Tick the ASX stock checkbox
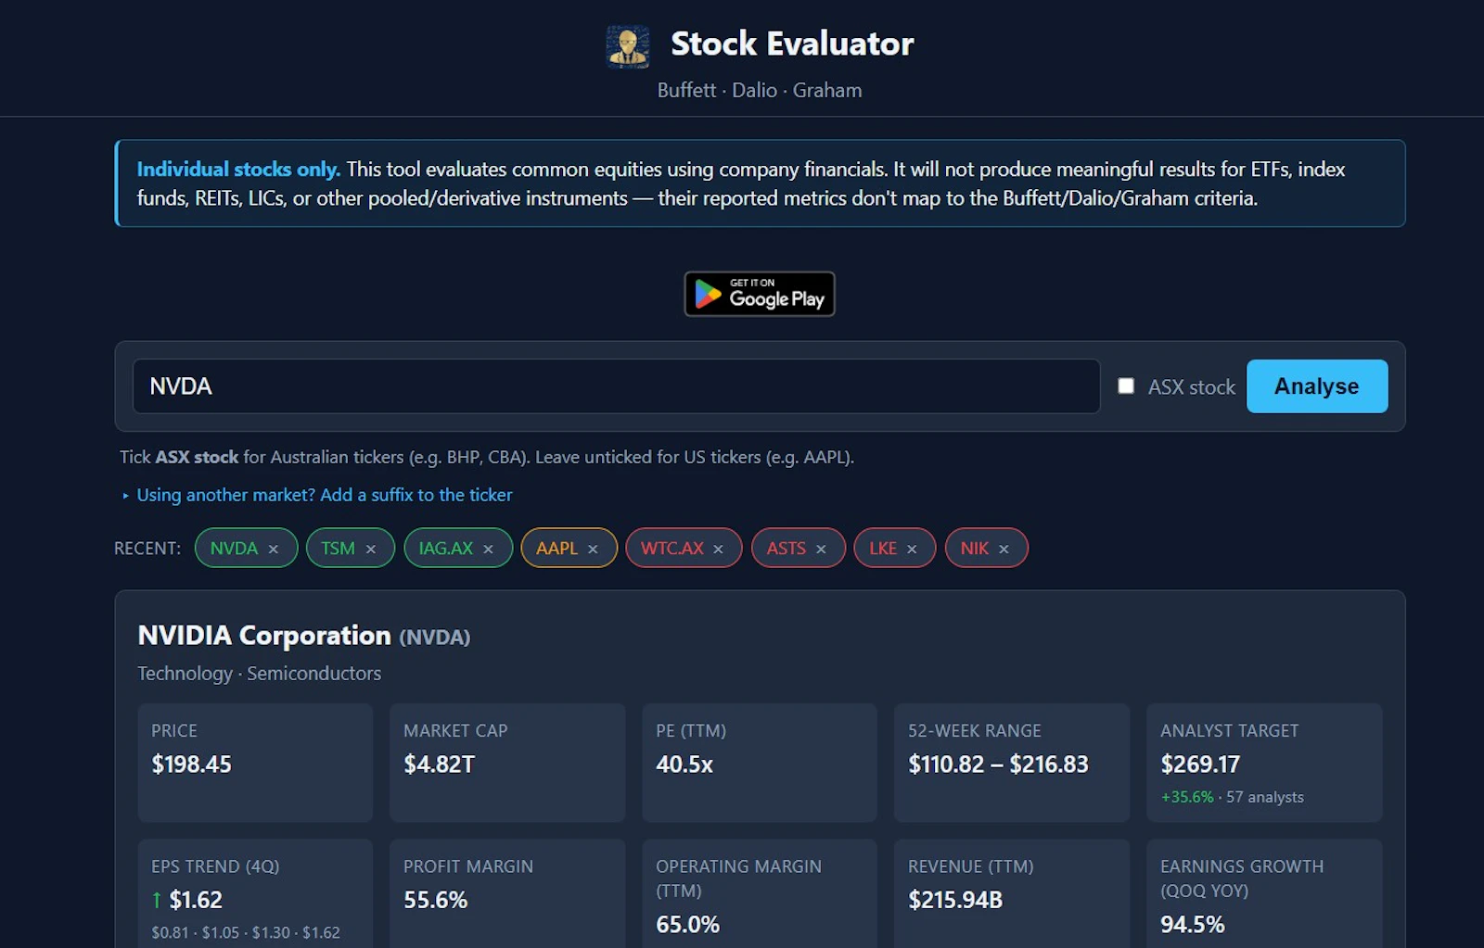The image size is (1484, 948). (1126, 386)
